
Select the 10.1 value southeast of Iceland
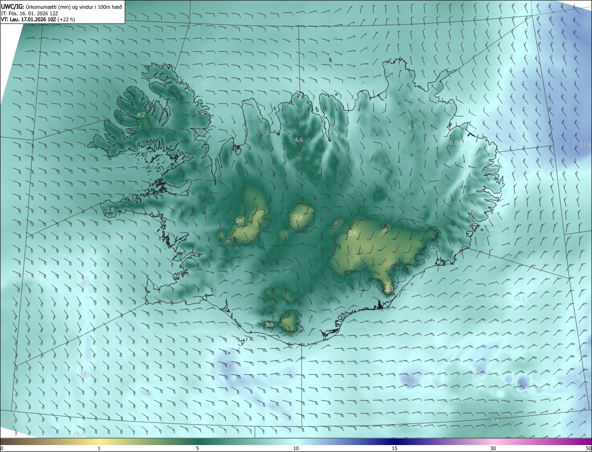click(519, 299)
